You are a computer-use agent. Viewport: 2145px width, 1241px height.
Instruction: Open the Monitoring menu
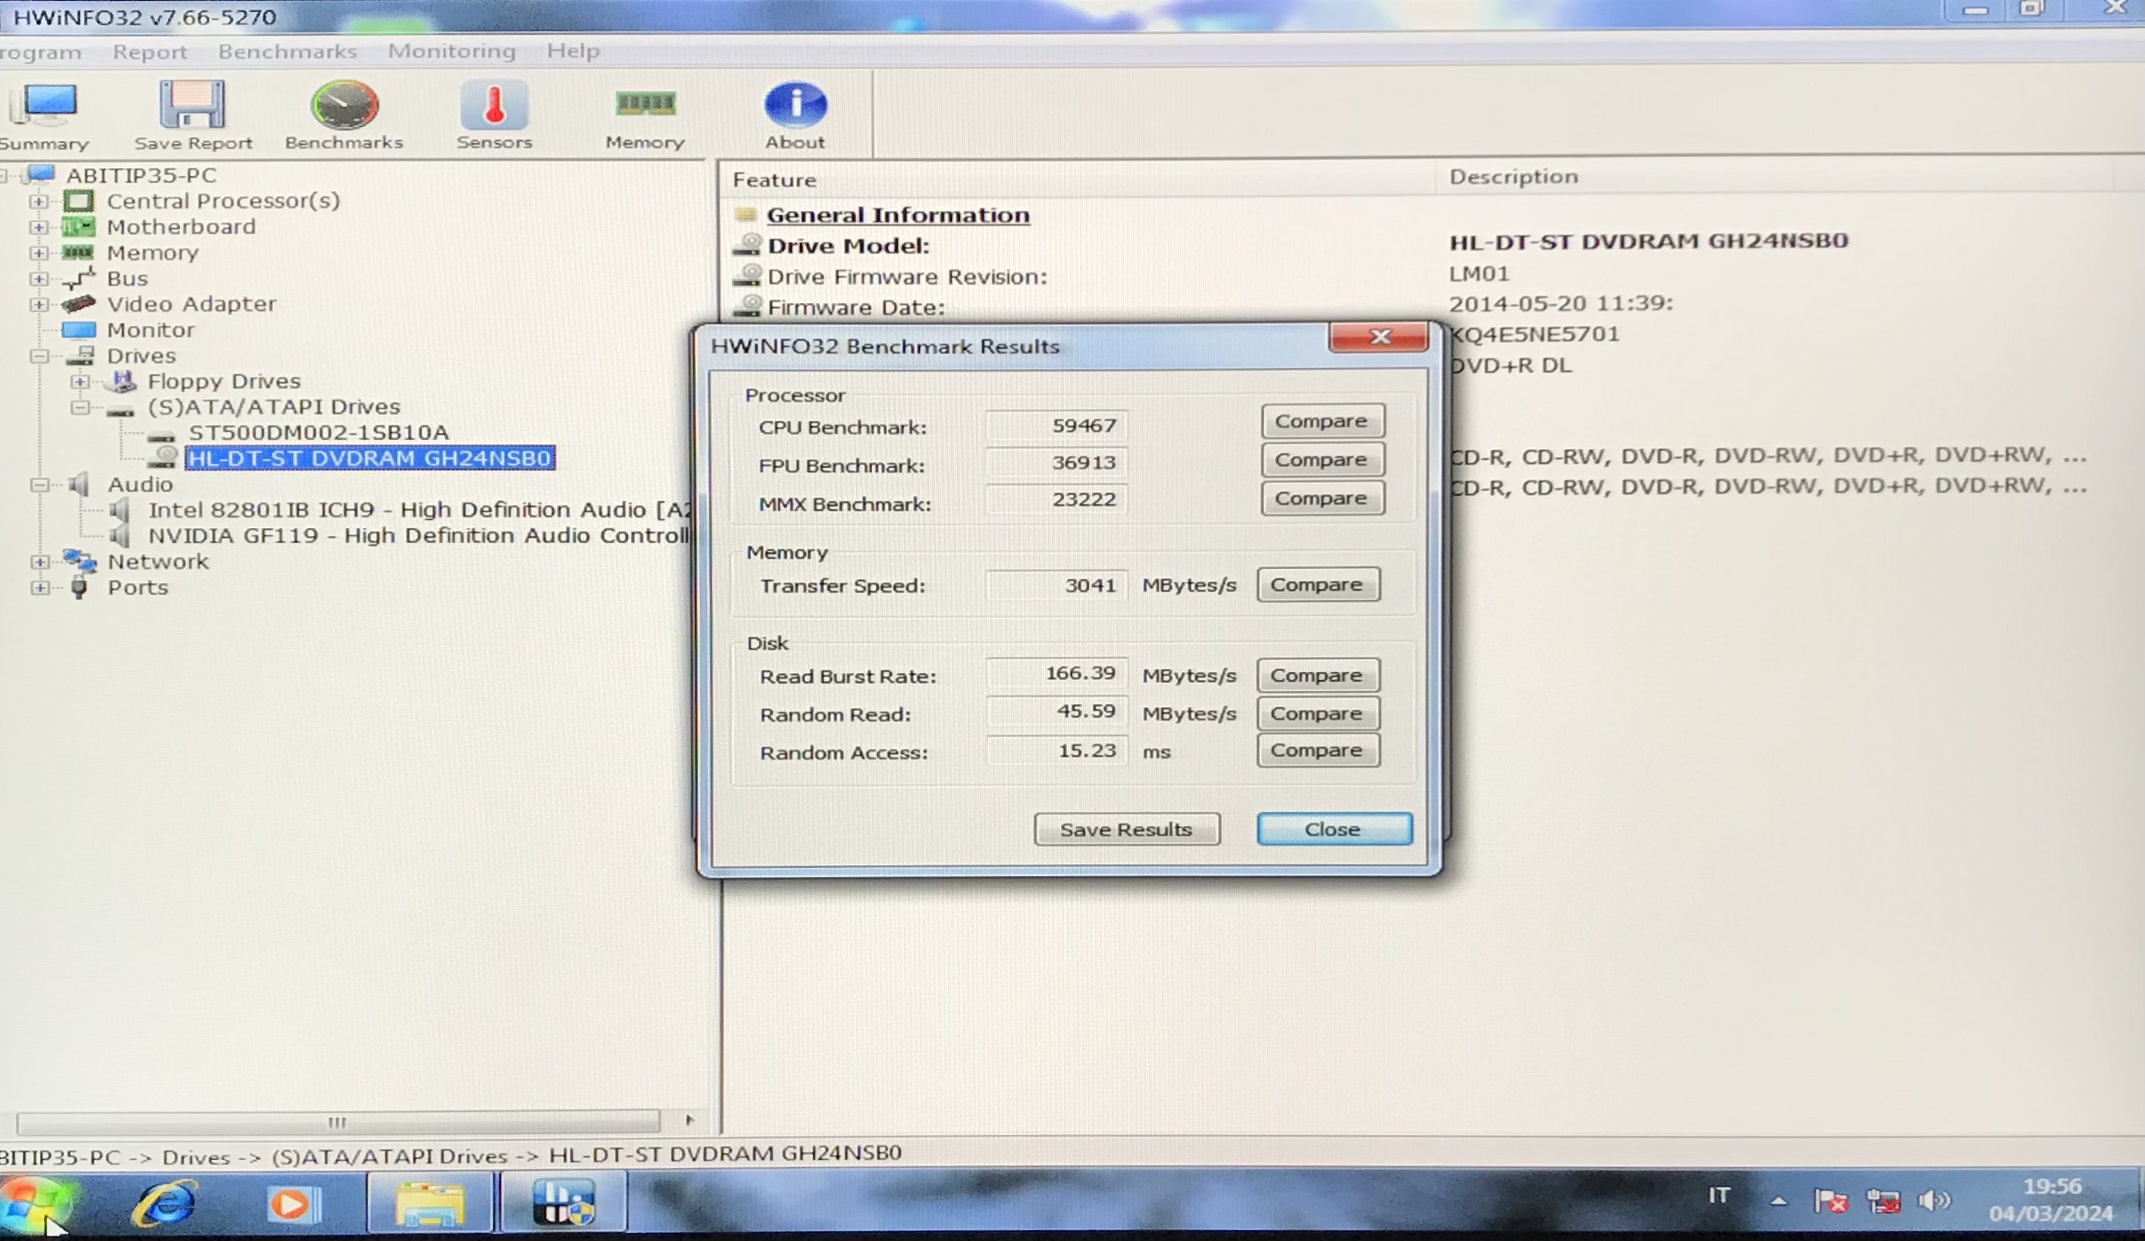pos(451,51)
